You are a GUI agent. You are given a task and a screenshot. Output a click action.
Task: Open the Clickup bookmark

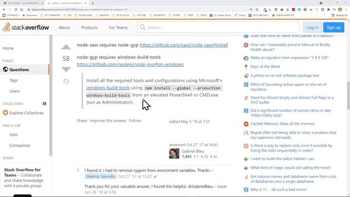[240, 15]
